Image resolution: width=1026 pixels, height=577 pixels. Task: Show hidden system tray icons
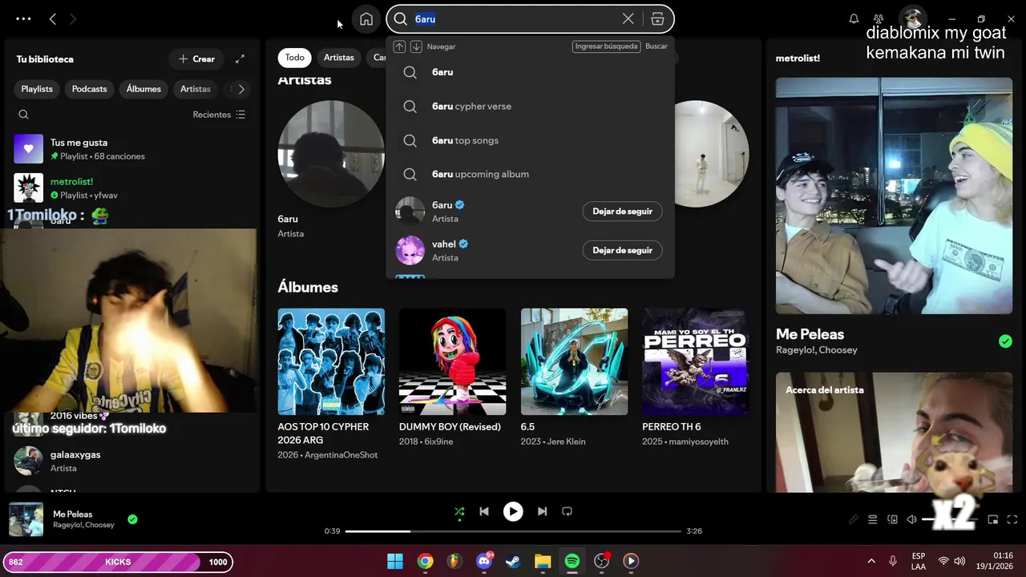[x=871, y=561]
